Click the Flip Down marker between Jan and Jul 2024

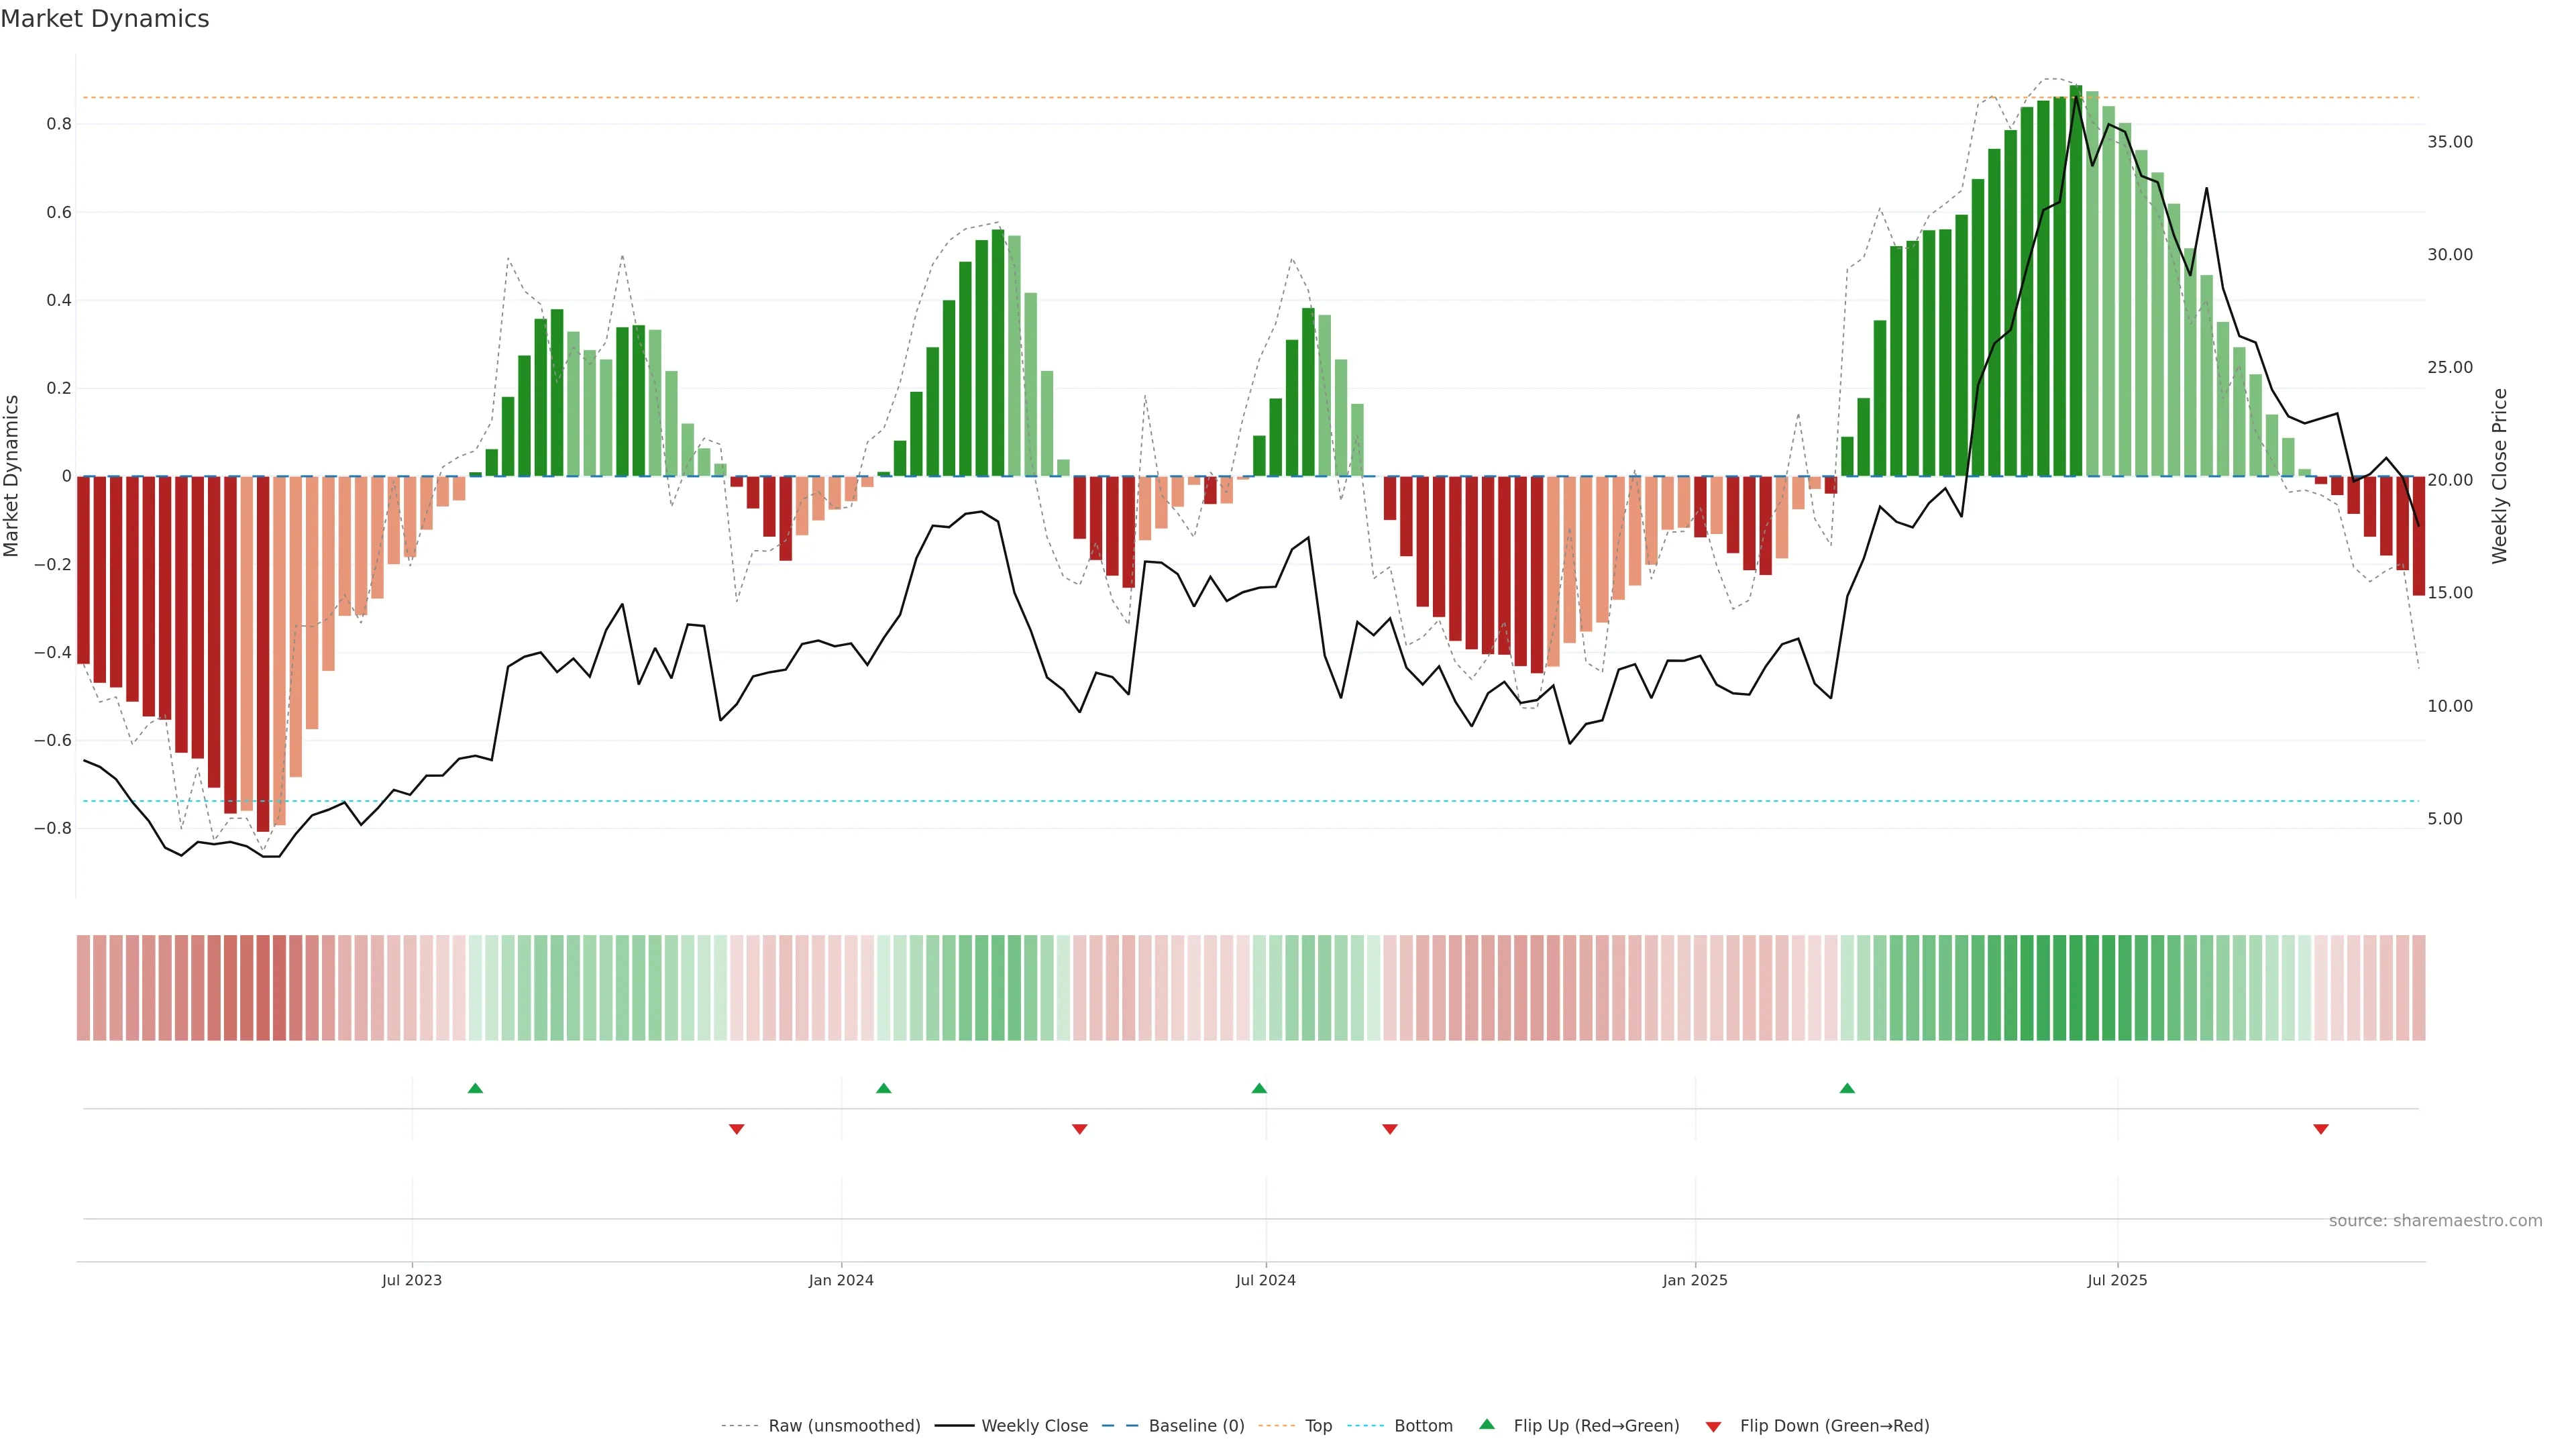point(1079,1129)
